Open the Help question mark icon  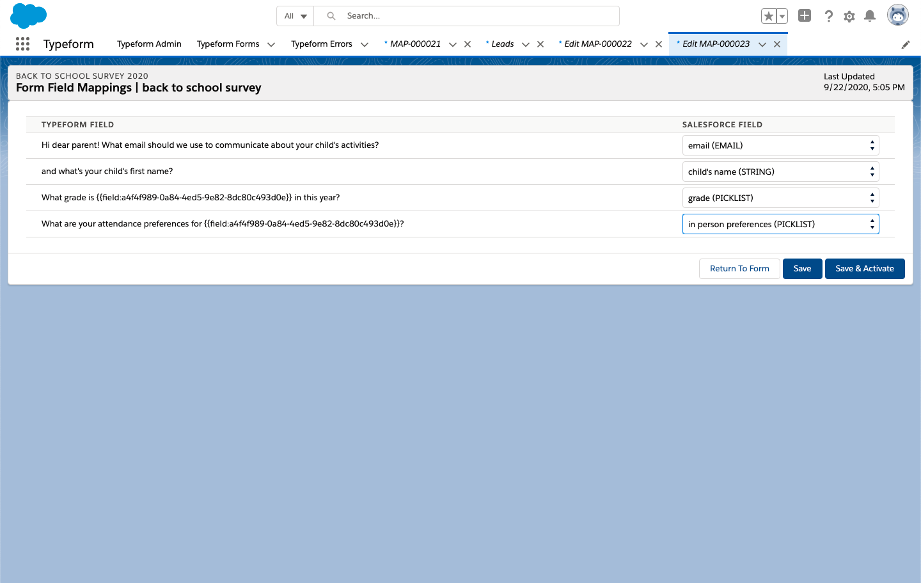tap(828, 16)
